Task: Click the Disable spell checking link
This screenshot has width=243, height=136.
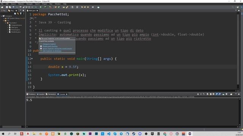Action: pyautogui.click(x=50, y=46)
